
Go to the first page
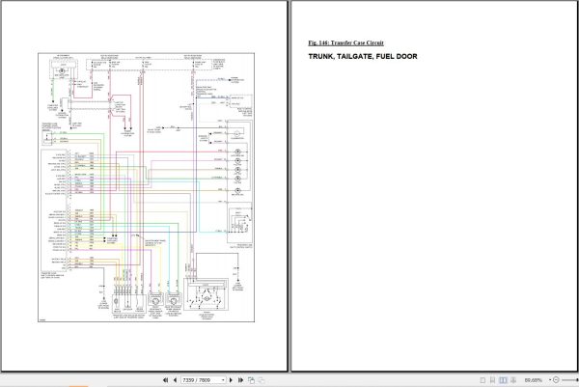tap(165, 380)
